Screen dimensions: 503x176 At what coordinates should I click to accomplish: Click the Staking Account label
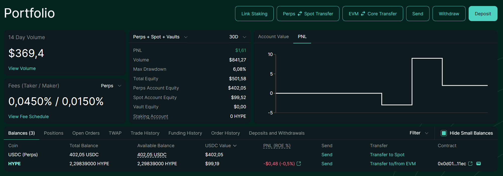[151, 116]
